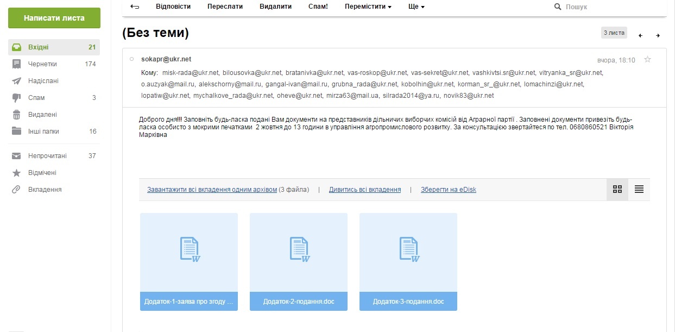675x332 pixels.
Task: Switch attachments to list view
Action: [639, 190]
